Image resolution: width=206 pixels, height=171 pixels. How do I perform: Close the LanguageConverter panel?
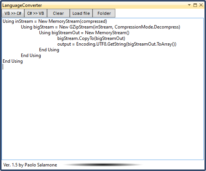pyautogui.click(x=201, y=5)
